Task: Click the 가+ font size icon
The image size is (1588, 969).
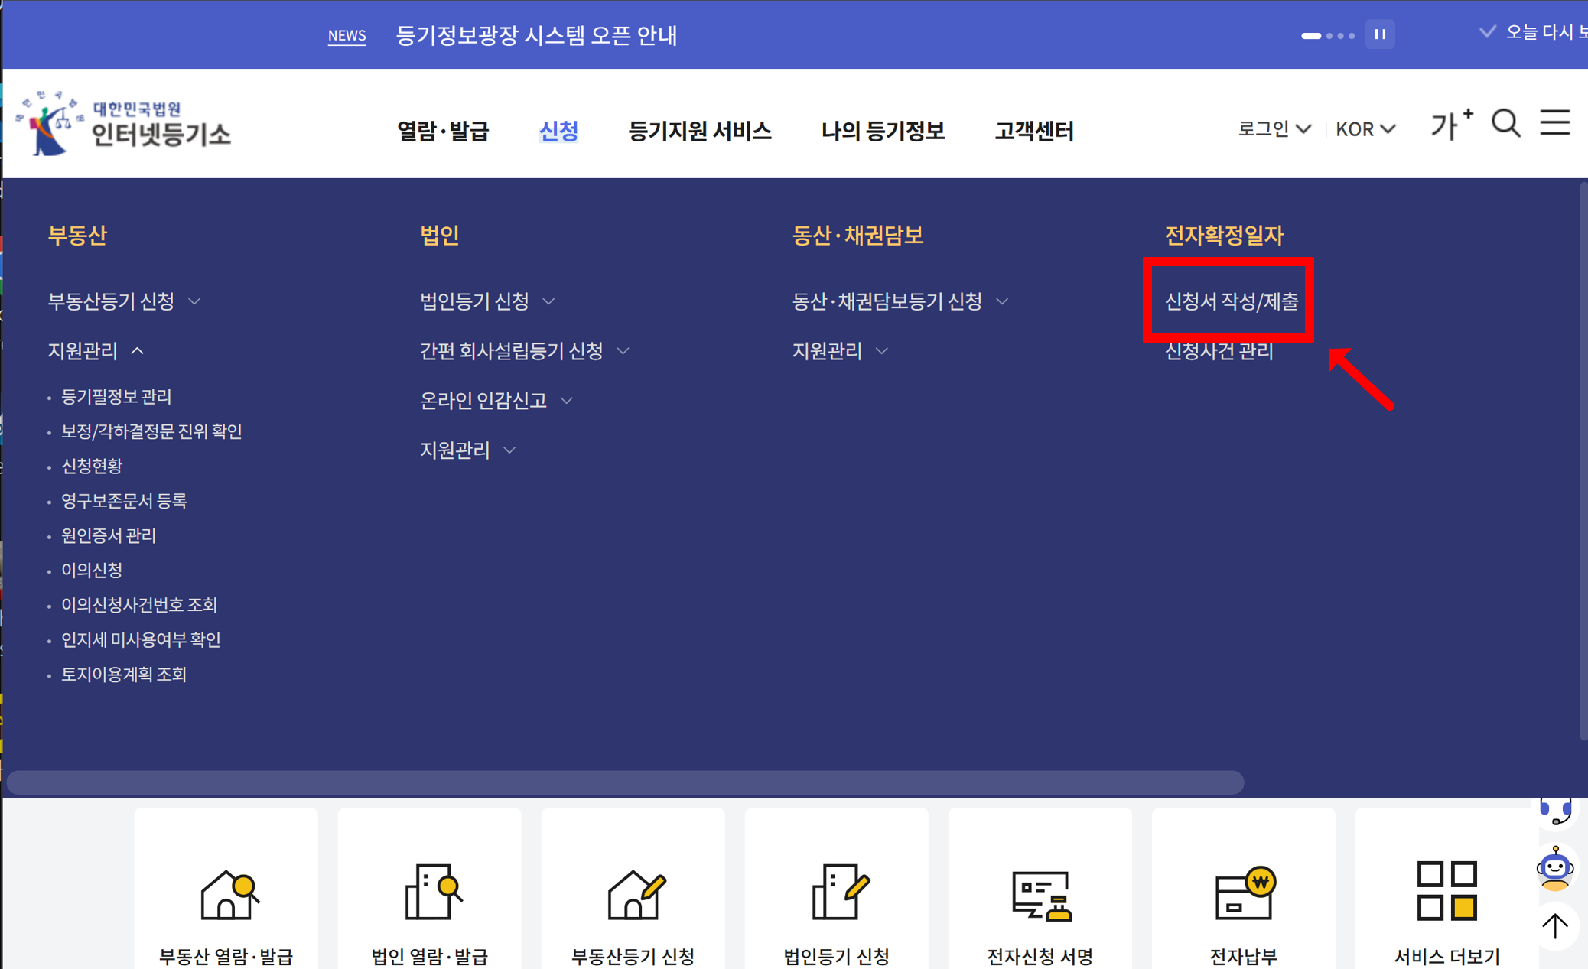Action: 1450,123
